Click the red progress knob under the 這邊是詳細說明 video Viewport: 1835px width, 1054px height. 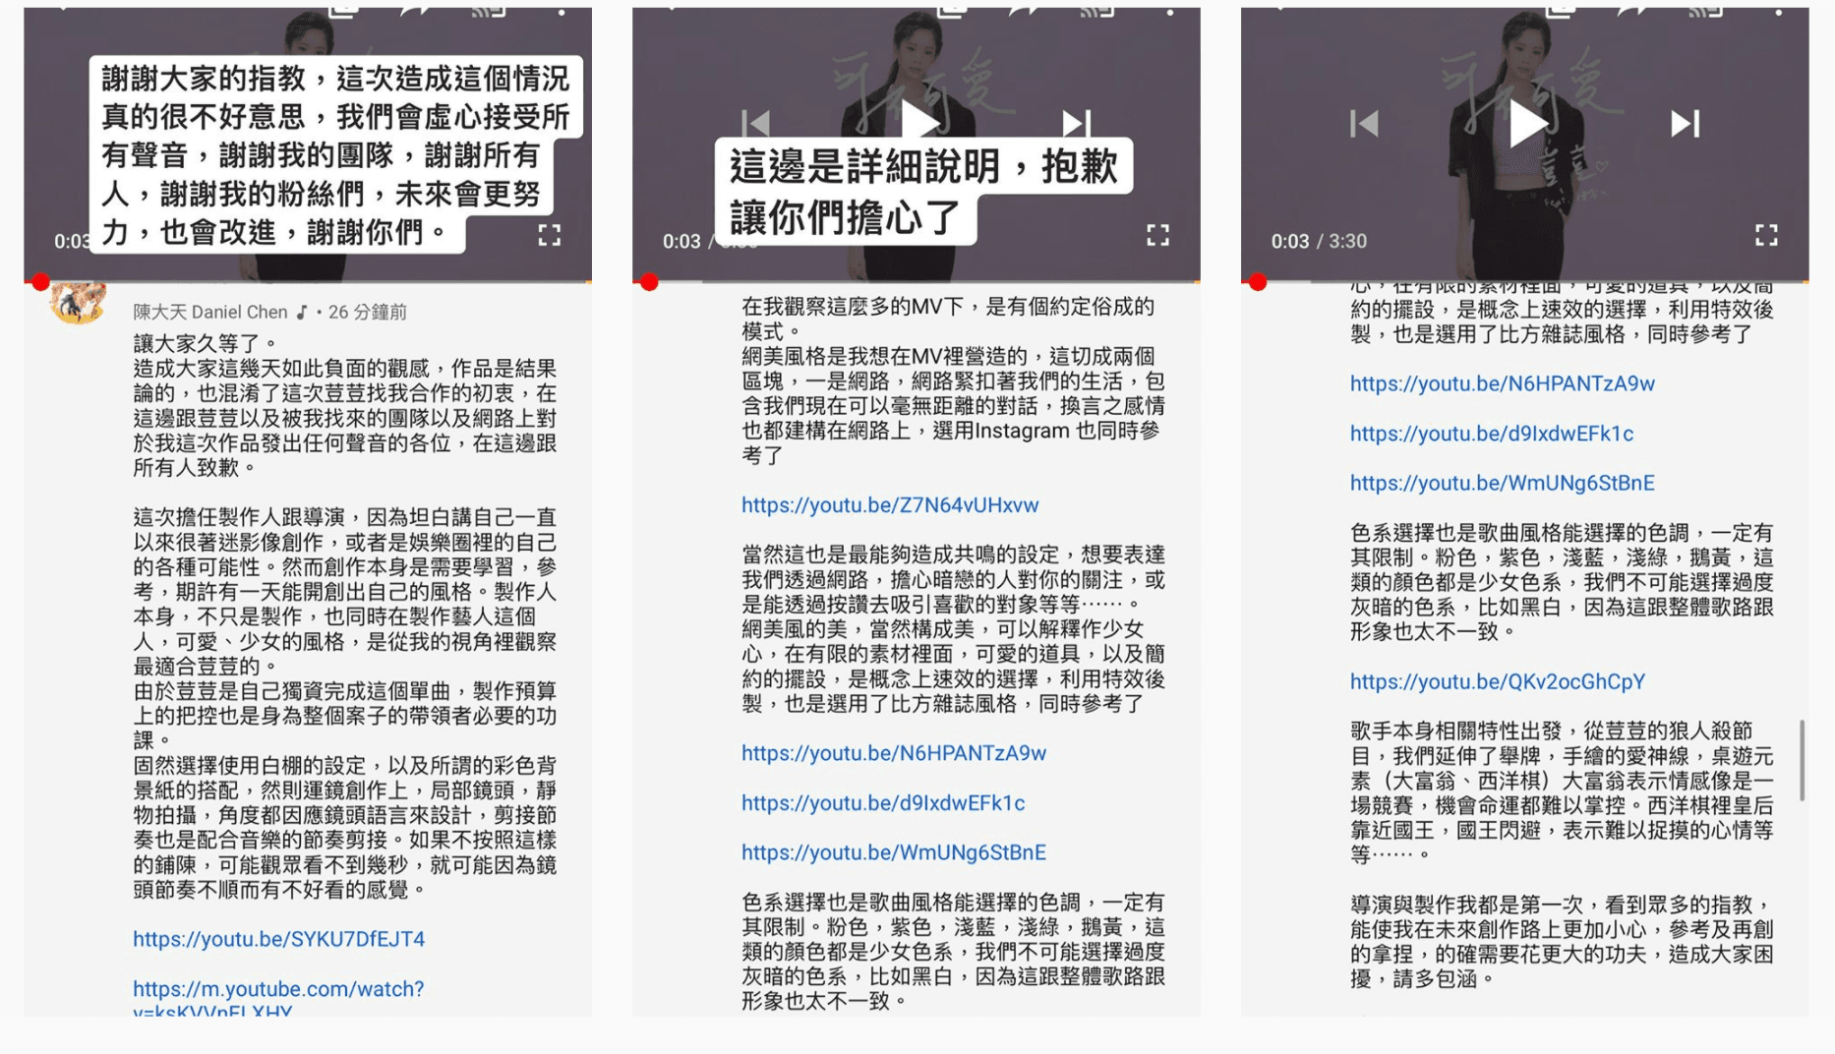(x=649, y=282)
